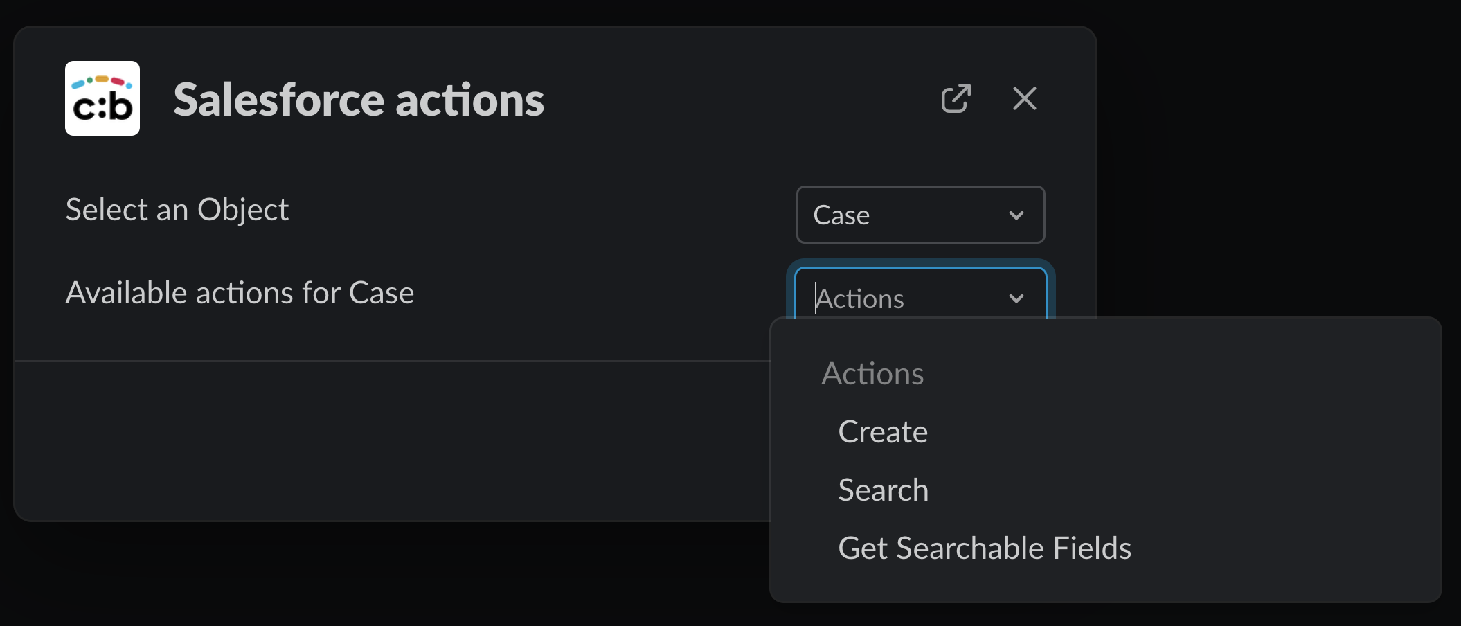Click the c:b app logo icon
This screenshot has width=1461, height=626.
pos(102,98)
